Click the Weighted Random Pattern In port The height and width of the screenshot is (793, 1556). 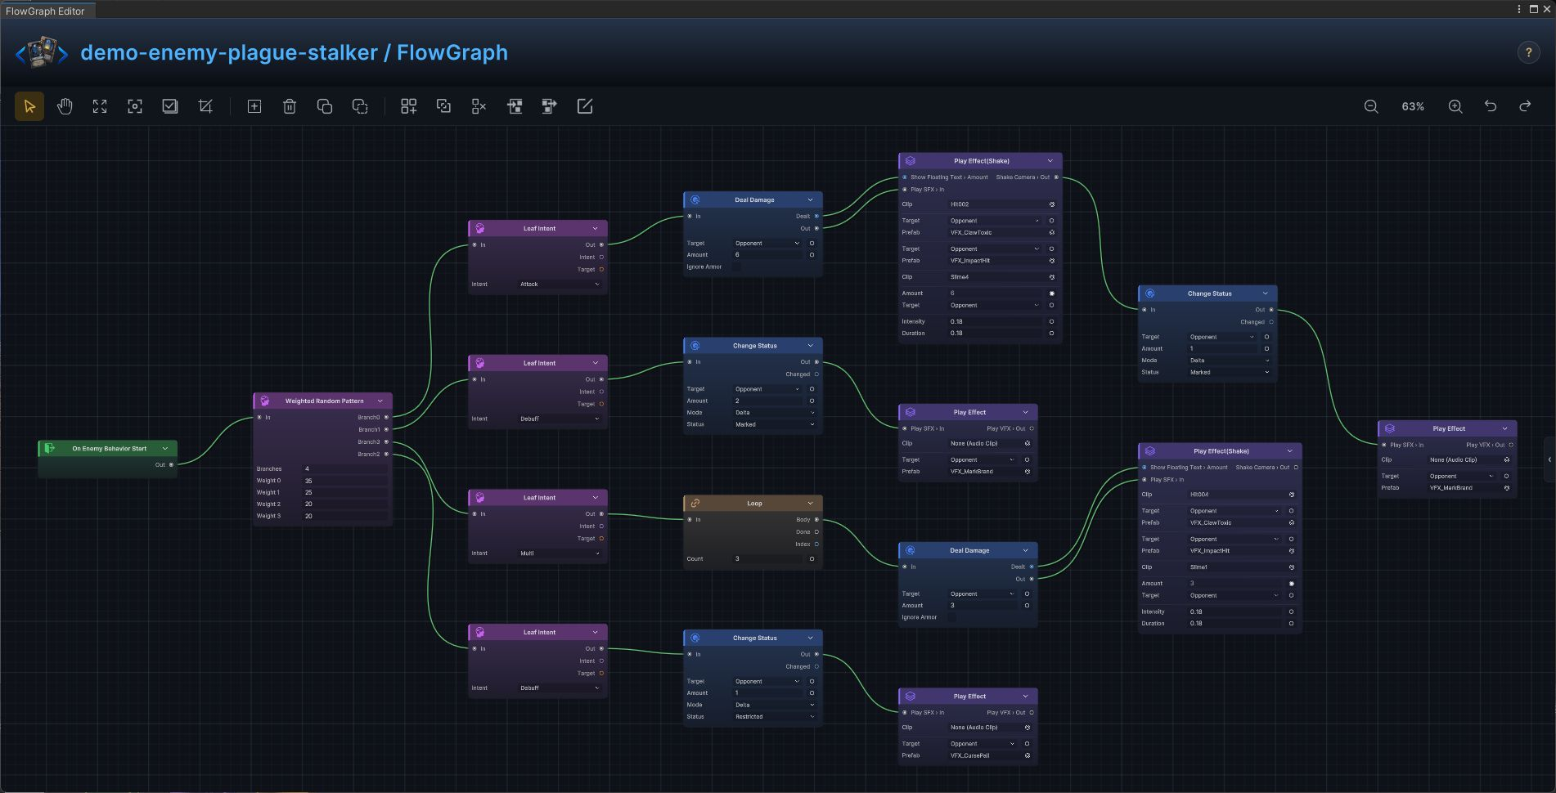coord(259,417)
